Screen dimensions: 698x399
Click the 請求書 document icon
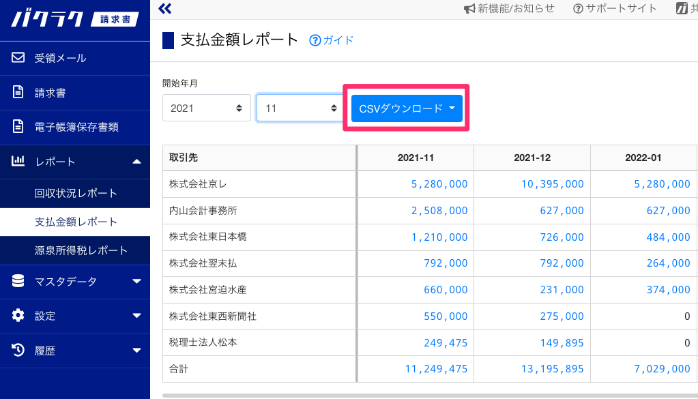click(x=18, y=92)
